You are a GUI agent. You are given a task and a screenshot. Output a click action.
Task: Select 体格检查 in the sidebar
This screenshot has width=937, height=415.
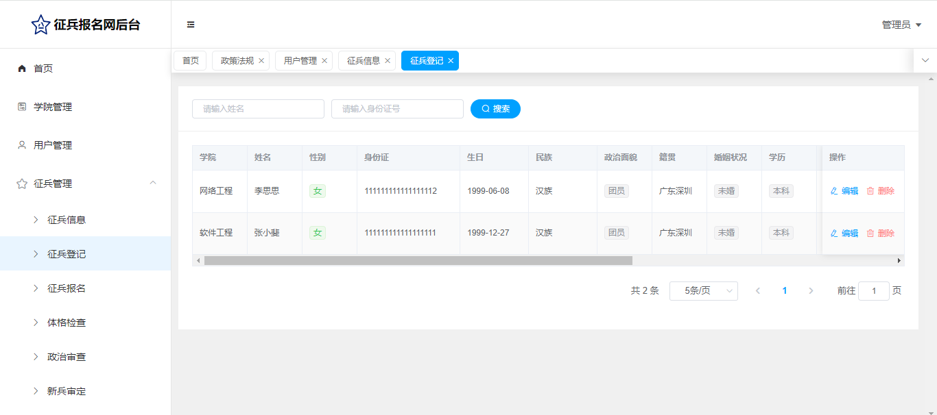[x=67, y=323]
